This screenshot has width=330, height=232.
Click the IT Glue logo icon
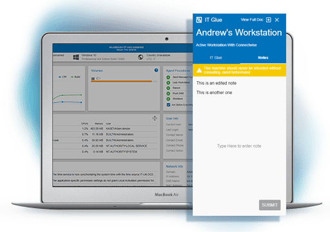(x=199, y=20)
